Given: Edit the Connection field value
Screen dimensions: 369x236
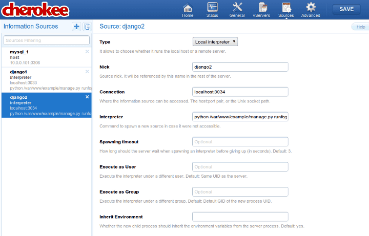Looking at the screenshot, I should pos(240,92).
